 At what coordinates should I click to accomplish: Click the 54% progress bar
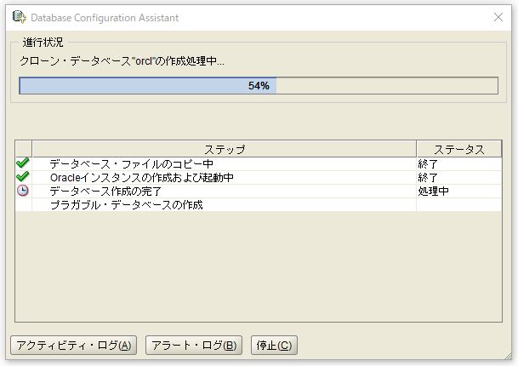(259, 86)
